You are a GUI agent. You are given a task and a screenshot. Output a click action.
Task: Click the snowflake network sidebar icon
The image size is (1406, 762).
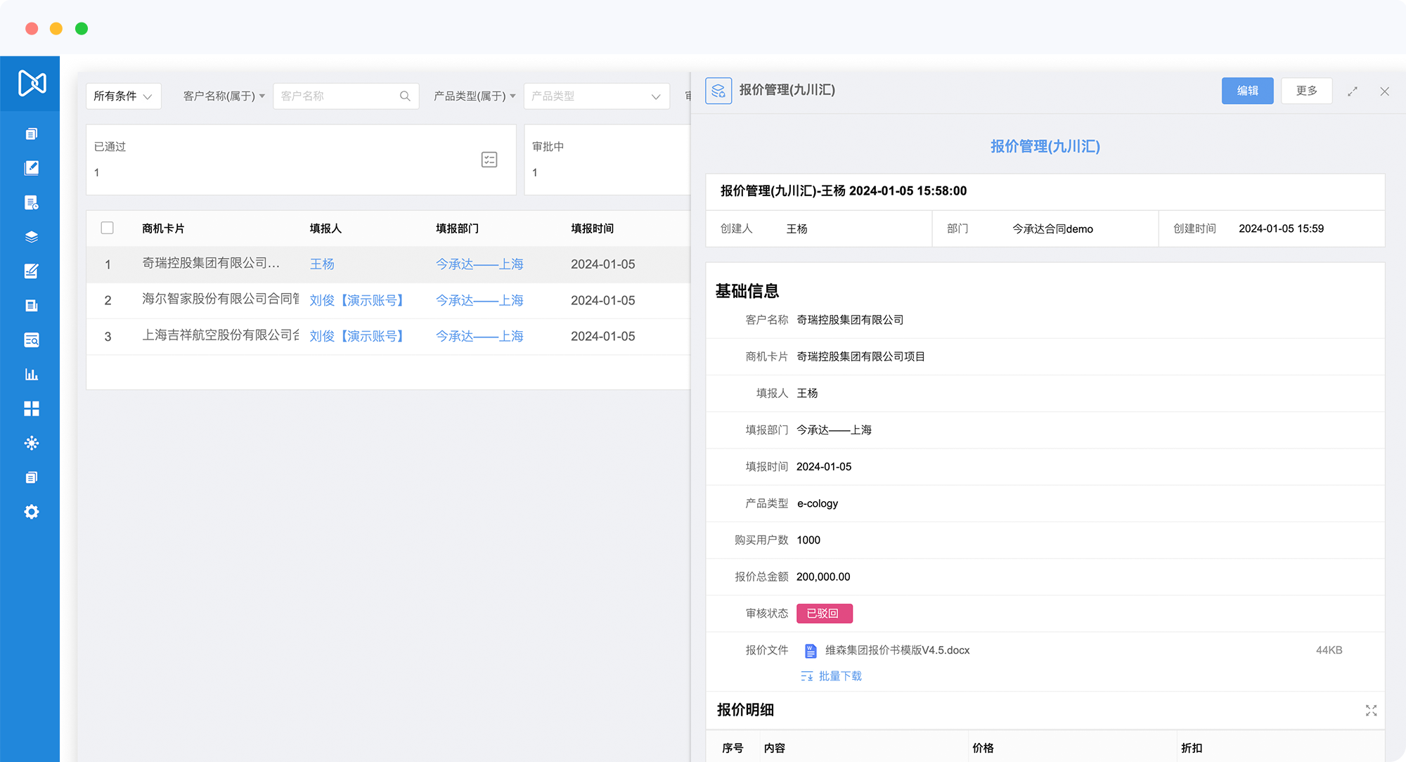[x=31, y=443]
